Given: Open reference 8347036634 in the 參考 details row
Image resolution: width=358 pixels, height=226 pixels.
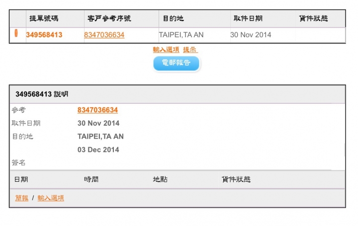Looking at the screenshot, I should pos(97,110).
